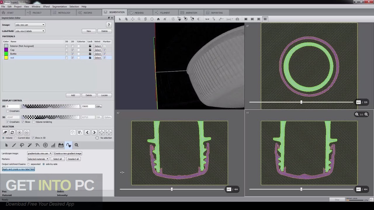Open Landscape image dropdown gradientcola.view.am
The image size is (374, 210).
point(40,153)
